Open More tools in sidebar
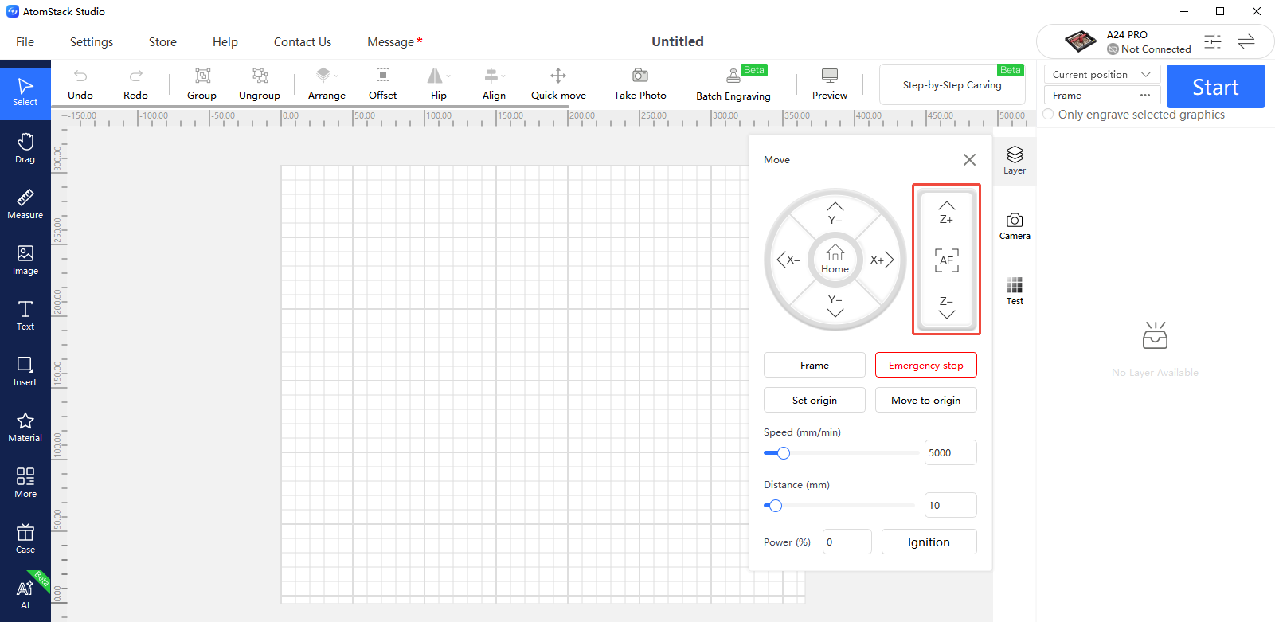 pyautogui.click(x=25, y=483)
